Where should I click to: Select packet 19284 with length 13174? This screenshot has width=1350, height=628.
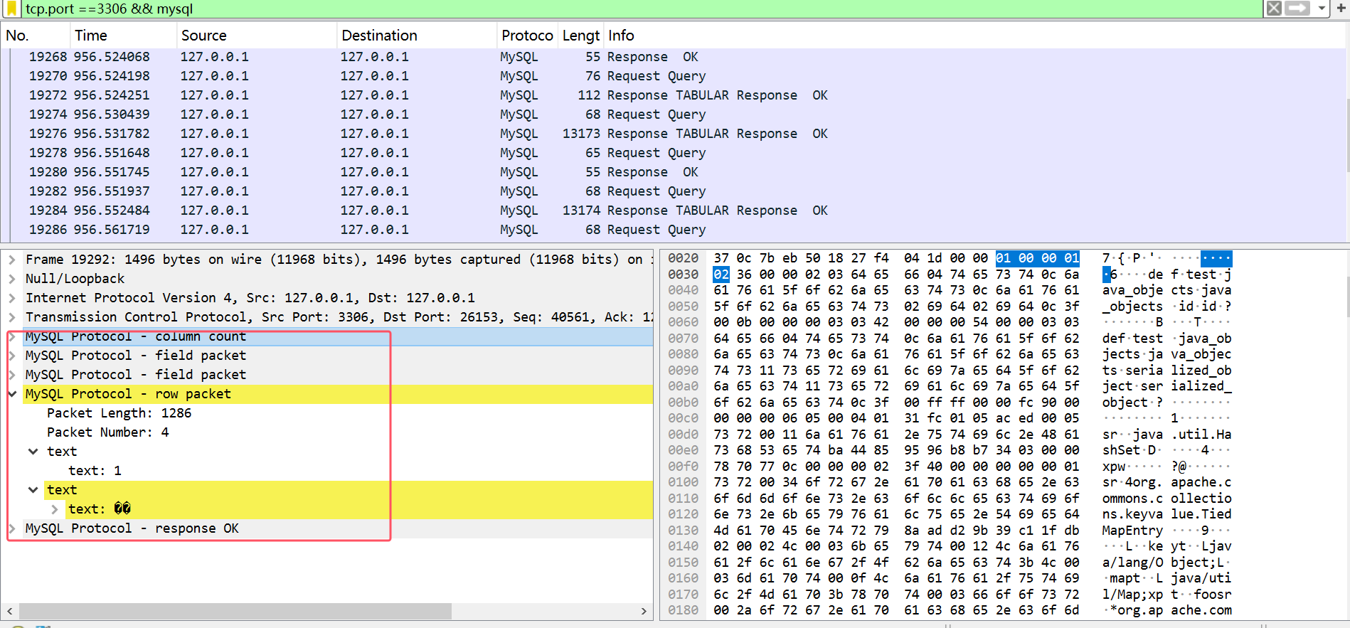click(x=672, y=211)
